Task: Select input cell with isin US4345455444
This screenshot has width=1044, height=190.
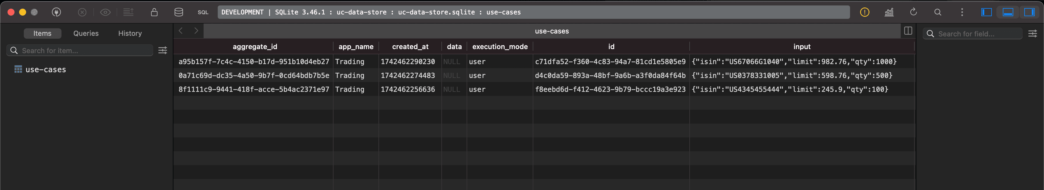Action: click(x=802, y=89)
